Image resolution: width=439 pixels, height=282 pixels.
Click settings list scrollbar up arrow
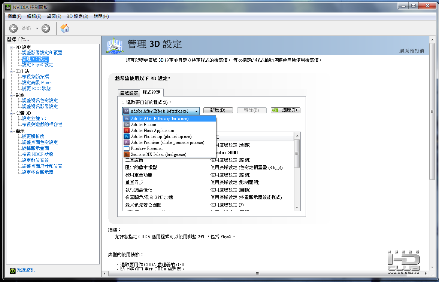coord(297,135)
